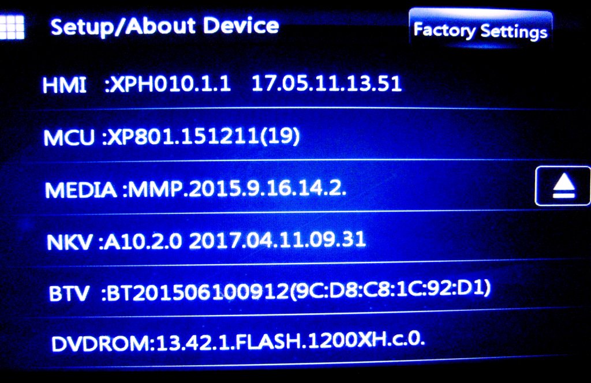
Task: Select "About Device" in the title
Action: pos(203,27)
